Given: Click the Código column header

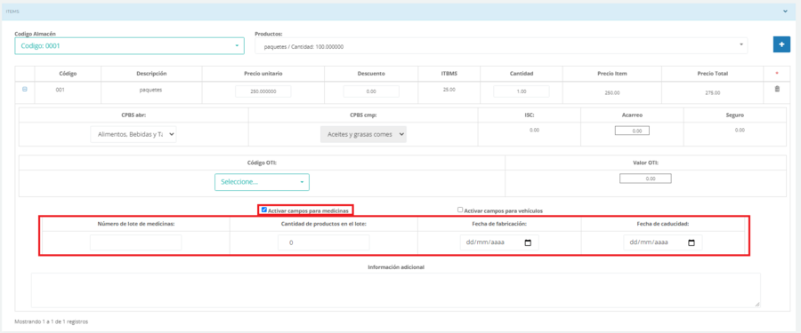Looking at the screenshot, I should [68, 74].
